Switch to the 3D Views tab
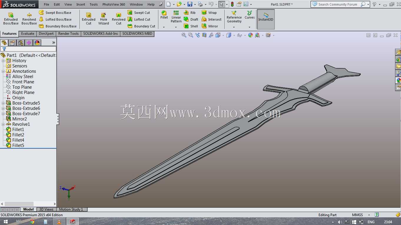Screen dimensions: 401x225 click(x=47, y=209)
